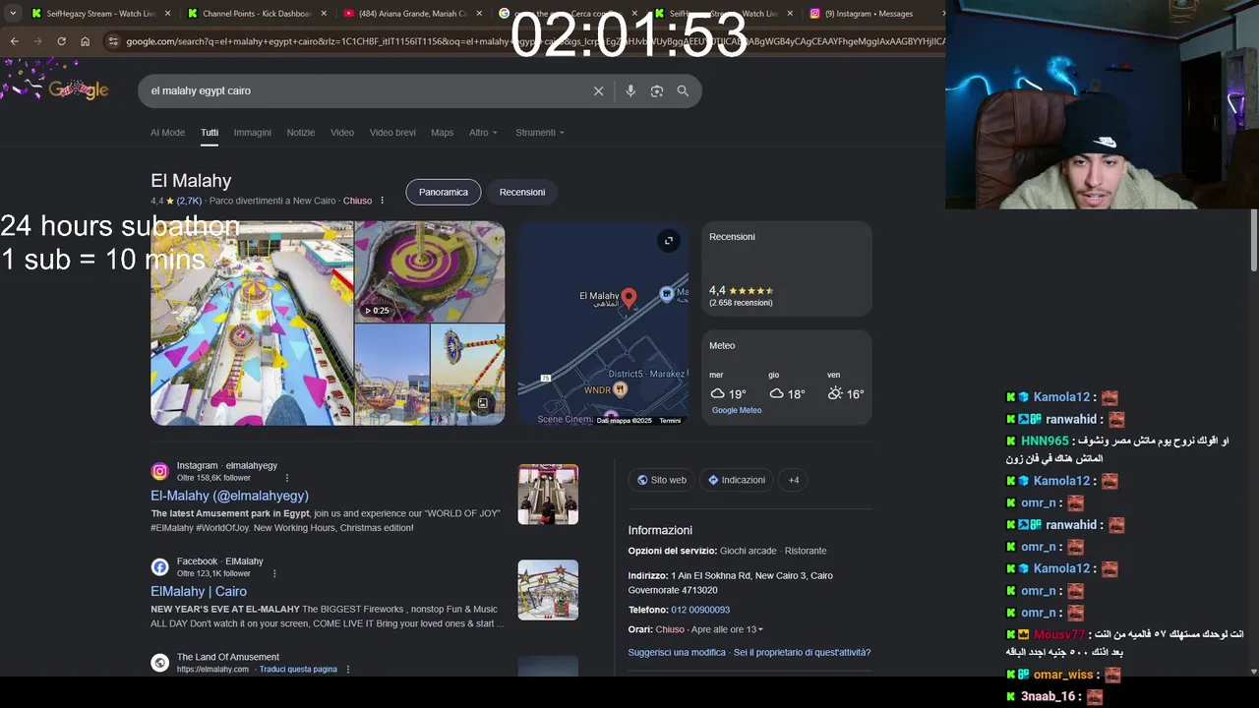The width and height of the screenshot is (1259, 708).
Task: Click the magnifier search icon
Action: click(683, 90)
